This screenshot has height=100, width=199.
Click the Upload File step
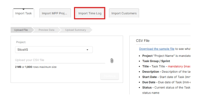21,30
